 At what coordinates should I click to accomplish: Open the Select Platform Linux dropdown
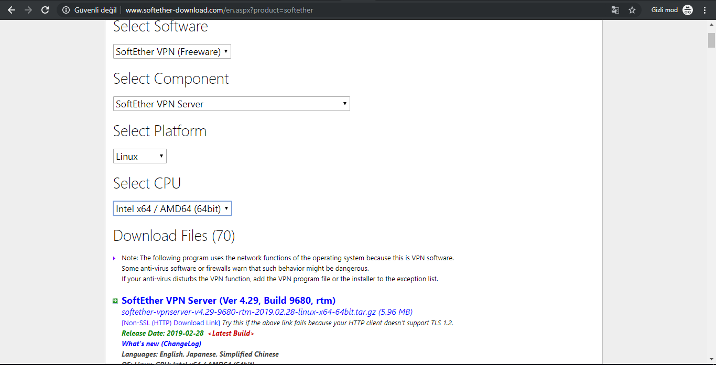pyautogui.click(x=139, y=156)
